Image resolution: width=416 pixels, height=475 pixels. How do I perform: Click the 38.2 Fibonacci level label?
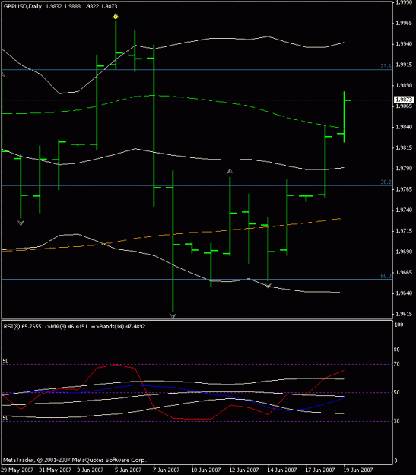[x=386, y=182]
